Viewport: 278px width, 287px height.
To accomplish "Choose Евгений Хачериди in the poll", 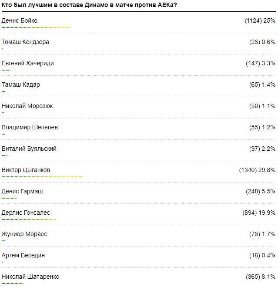I will (28, 63).
